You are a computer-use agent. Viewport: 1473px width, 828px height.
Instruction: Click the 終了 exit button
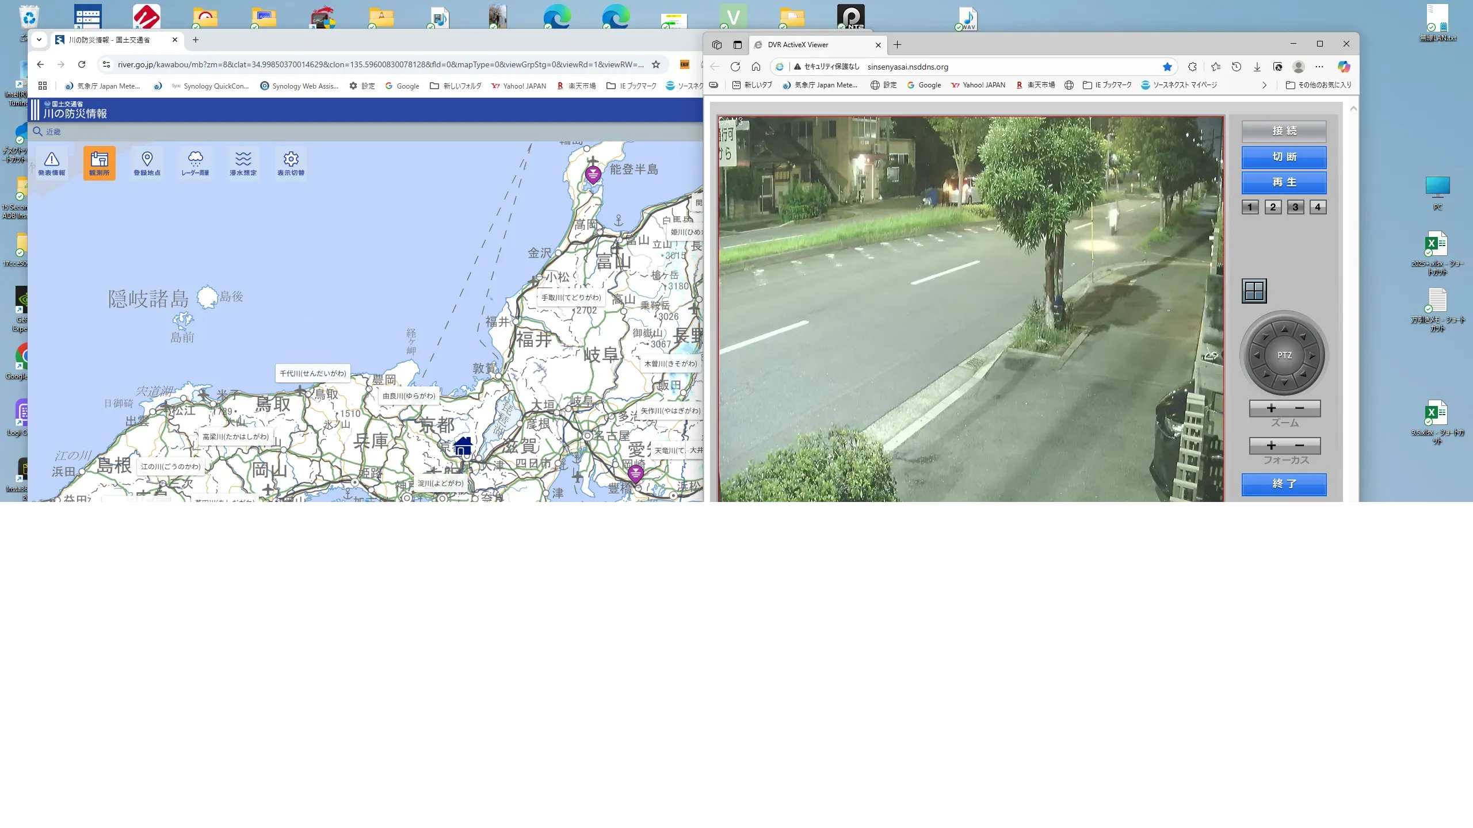click(x=1284, y=484)
